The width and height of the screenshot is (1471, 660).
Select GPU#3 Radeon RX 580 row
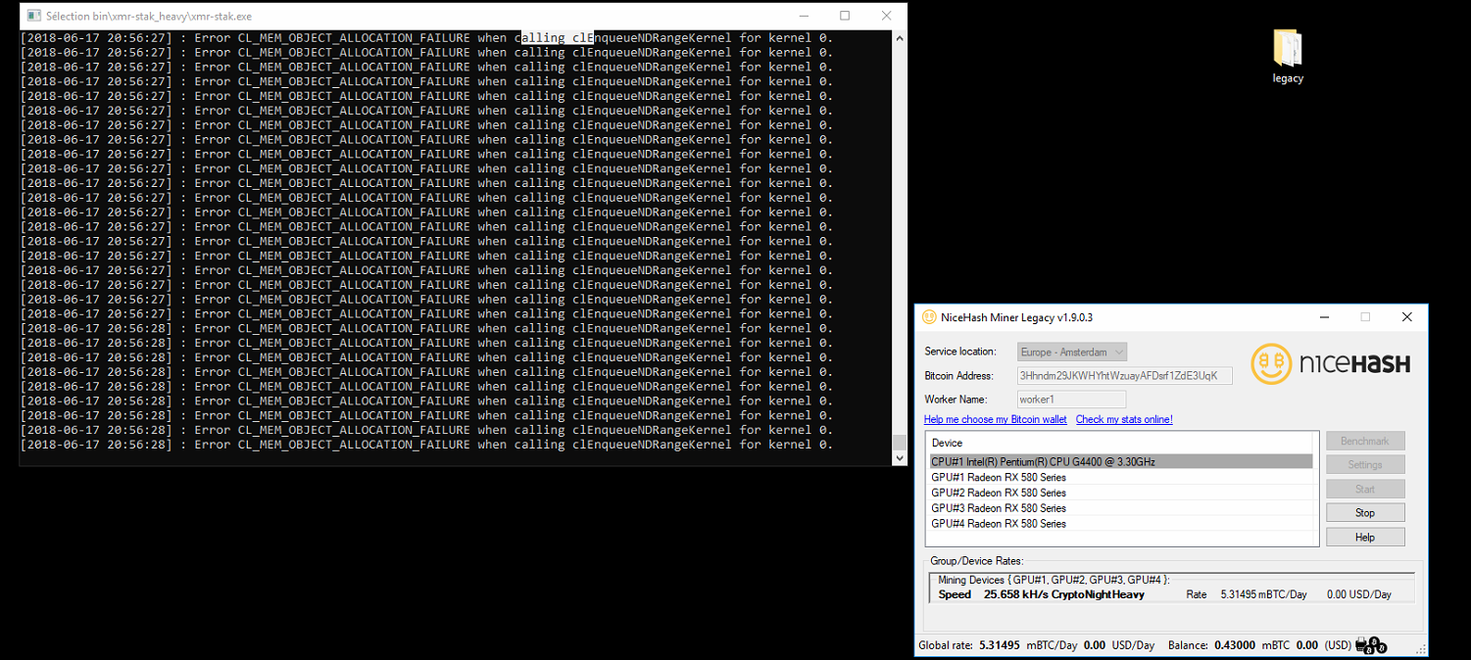(x=998, y=508)
